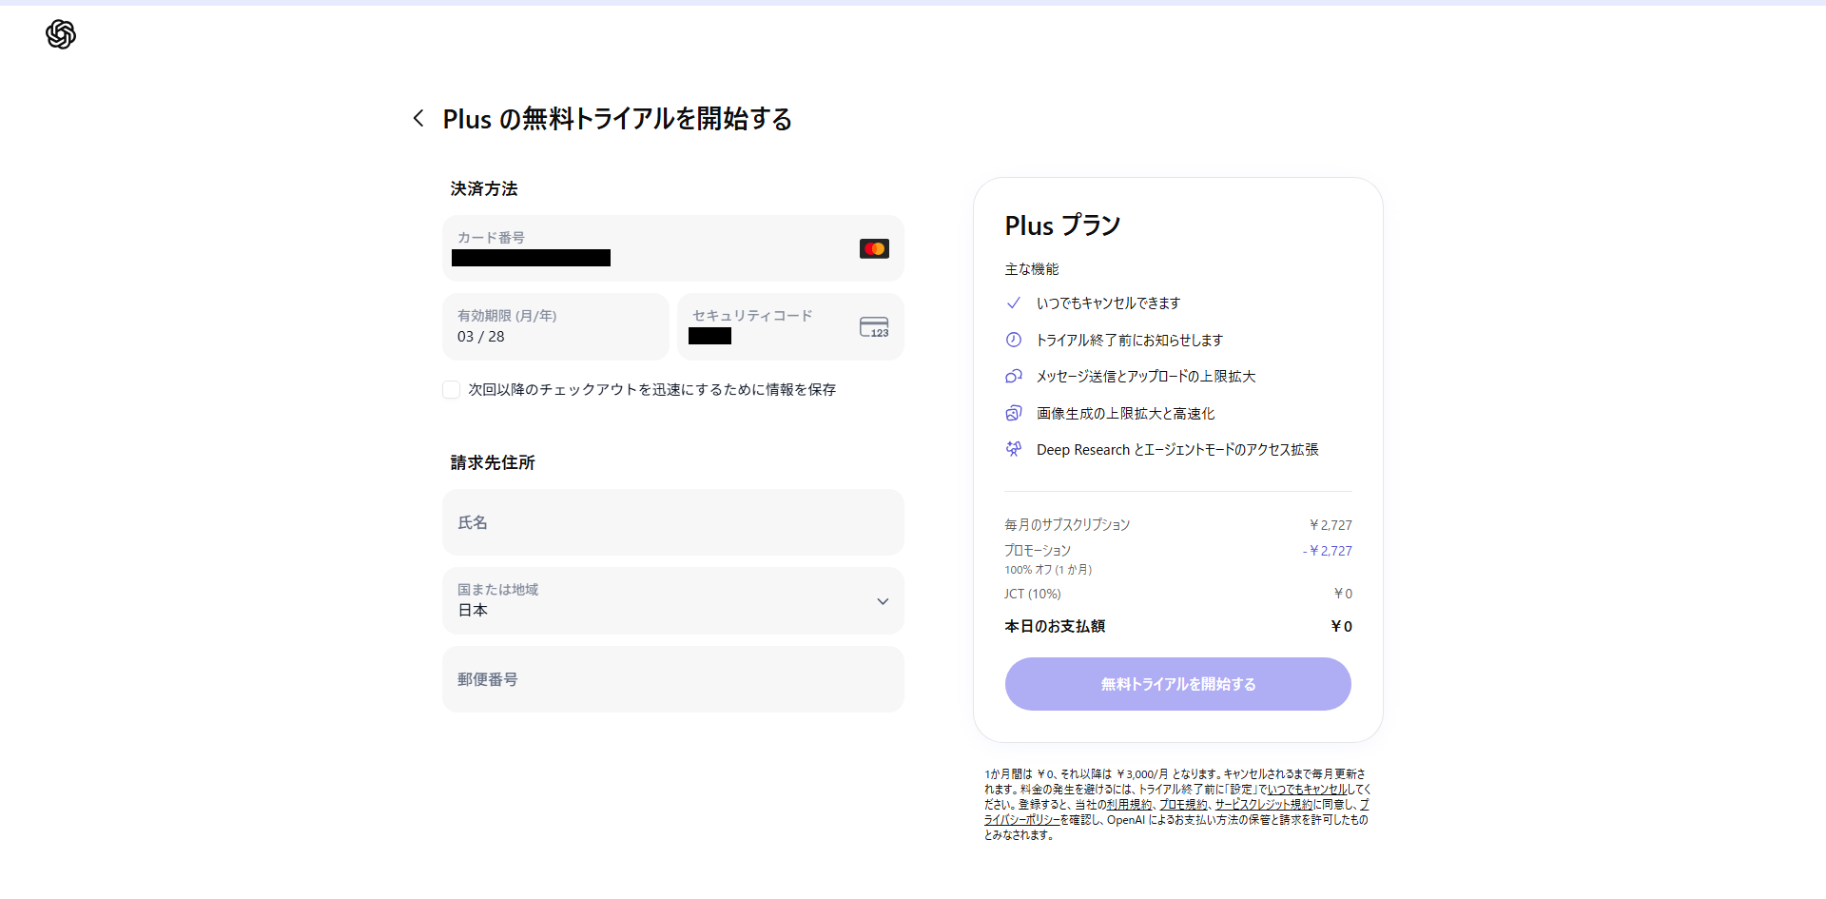Click the image icon beside 画像生成の上限拡大と高速化
The height and width of the screenshot is (899, 1826).
(1014, 413)
